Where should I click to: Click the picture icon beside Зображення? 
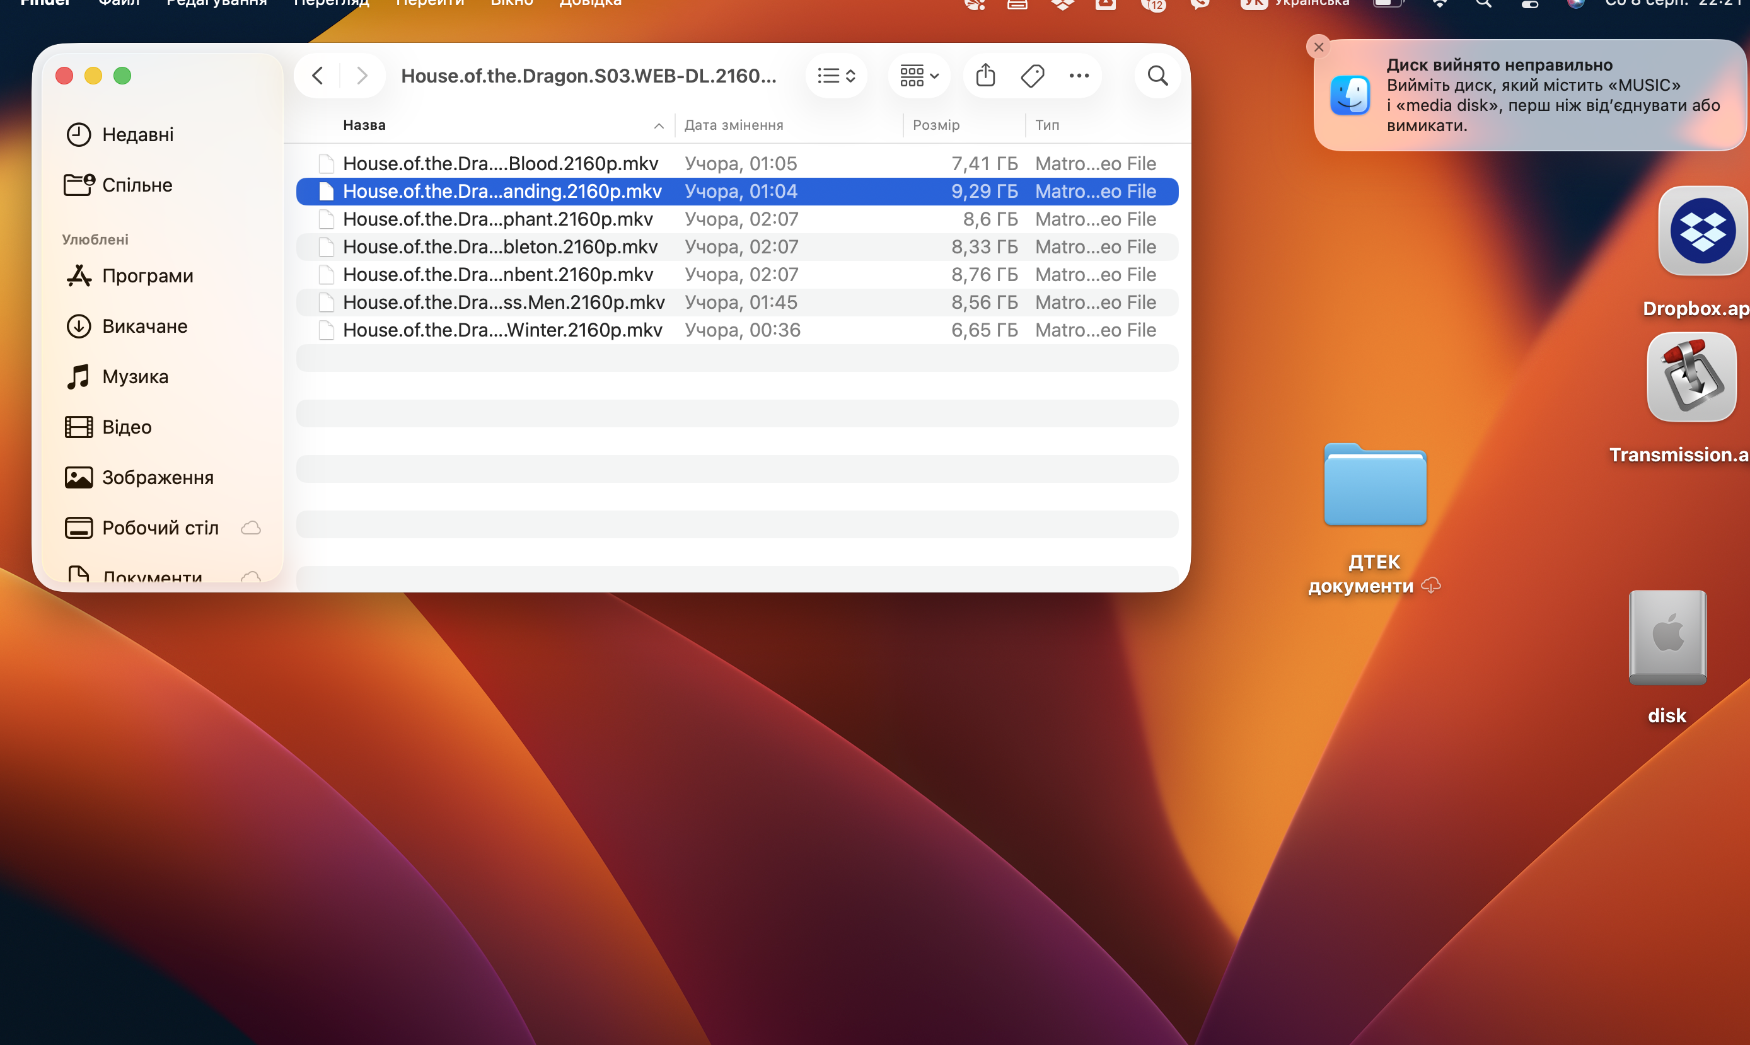[79, 477]
